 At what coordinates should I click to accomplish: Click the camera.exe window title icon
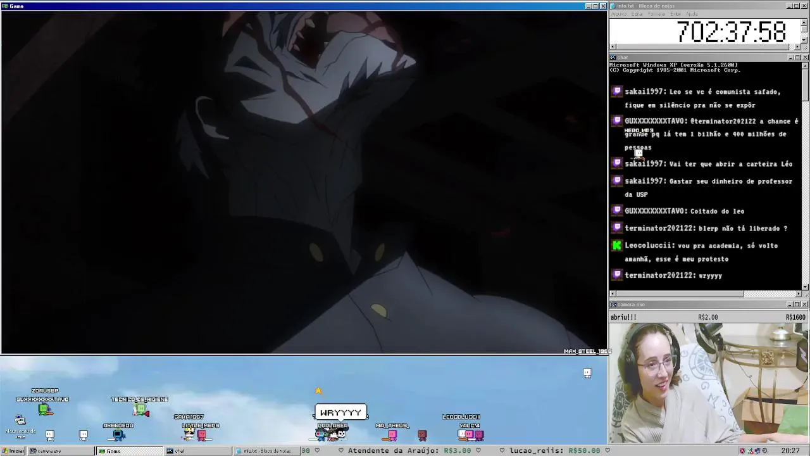[613, 305]
